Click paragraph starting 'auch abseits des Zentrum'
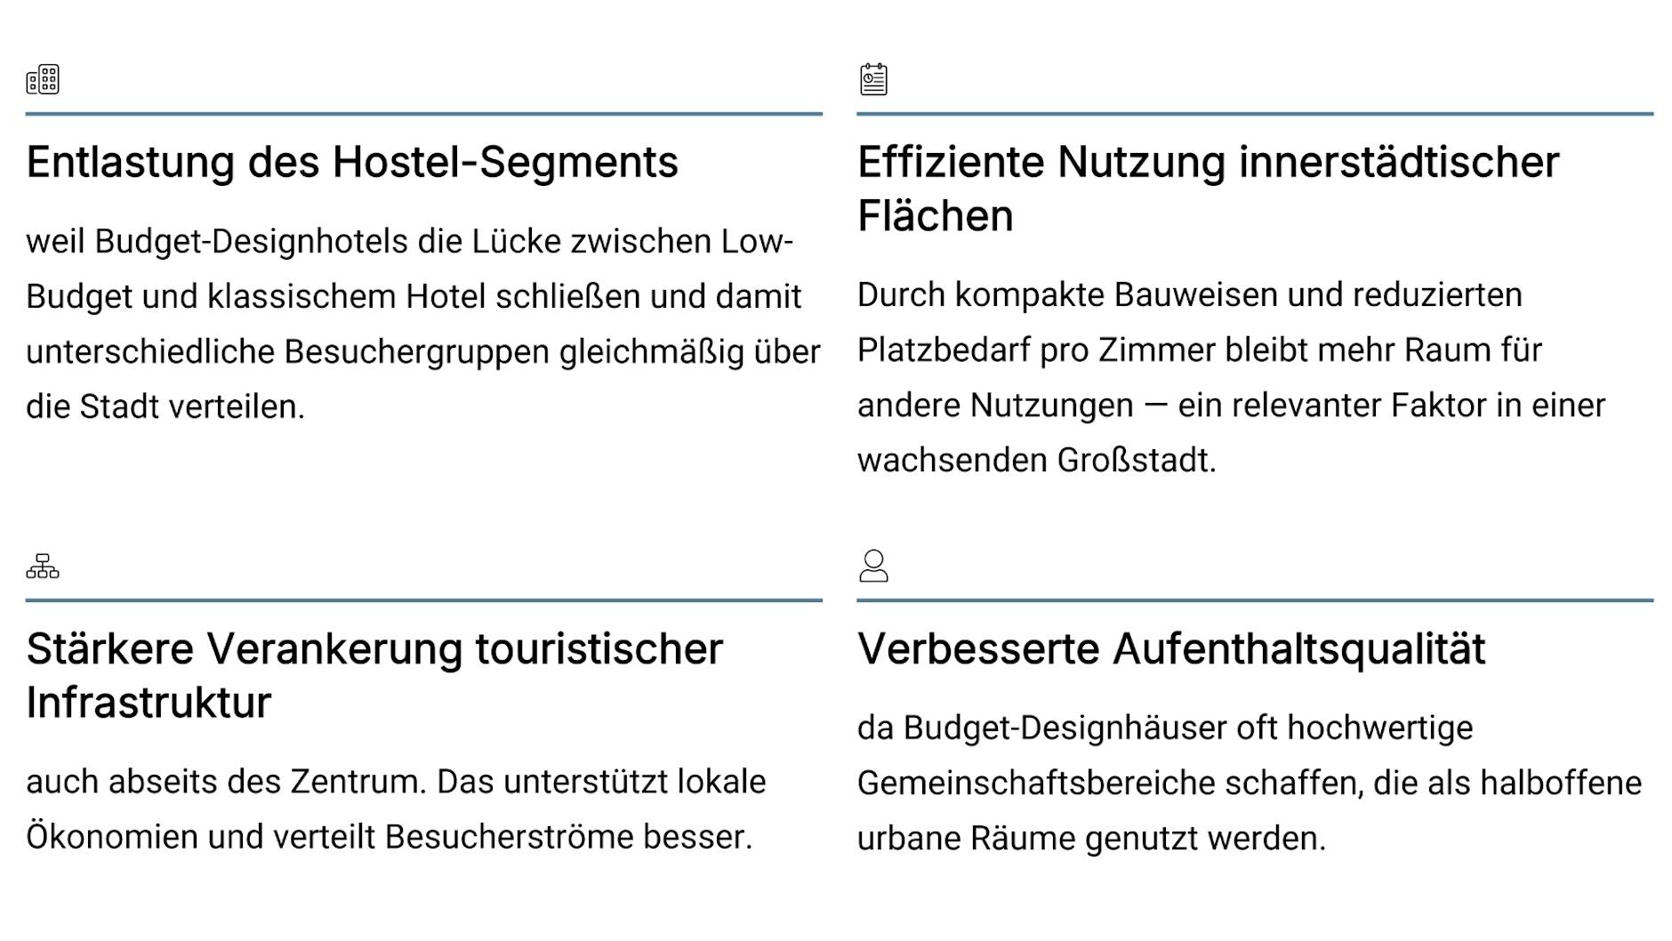The image size is (1672, 941). point(397,809)
